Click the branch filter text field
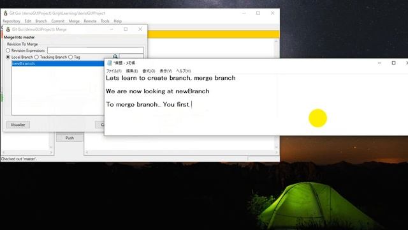This screenshot has width=408, height=230. 131,56
